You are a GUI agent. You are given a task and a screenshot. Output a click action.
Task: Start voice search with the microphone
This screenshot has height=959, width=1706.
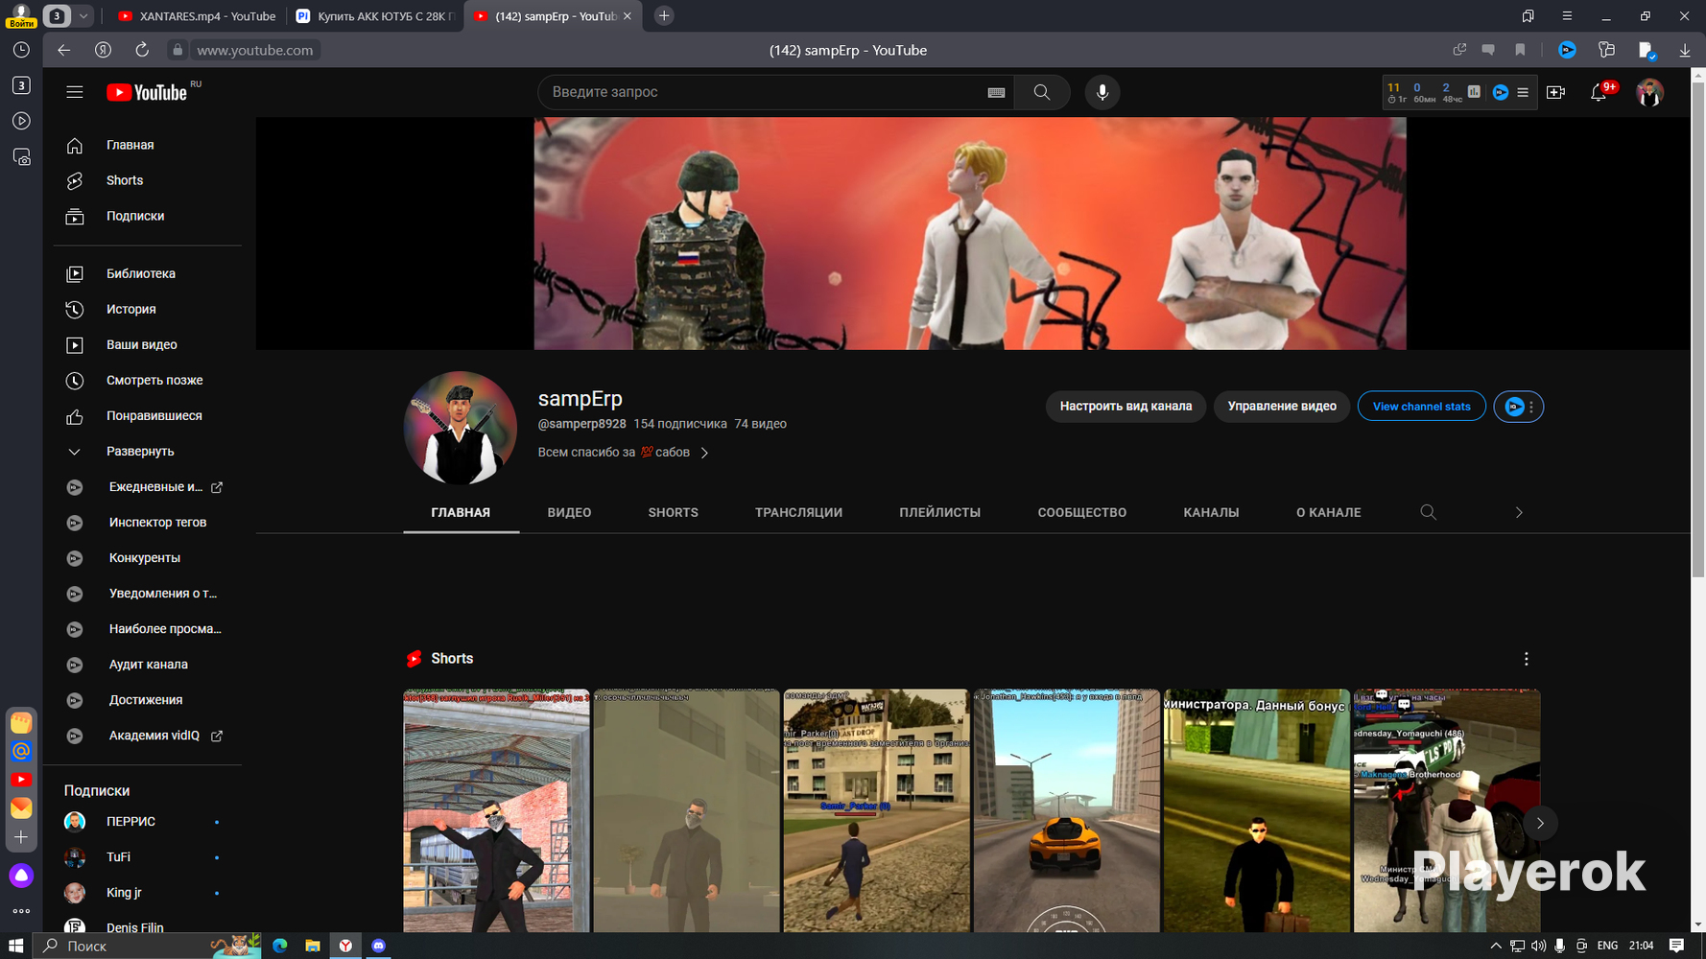click(1102, 92)
